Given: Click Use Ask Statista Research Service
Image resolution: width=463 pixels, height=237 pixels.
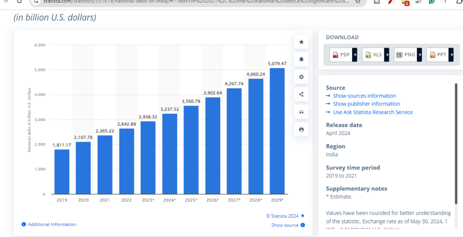Looking at the screenshot, I should click(x=373, y=112).
